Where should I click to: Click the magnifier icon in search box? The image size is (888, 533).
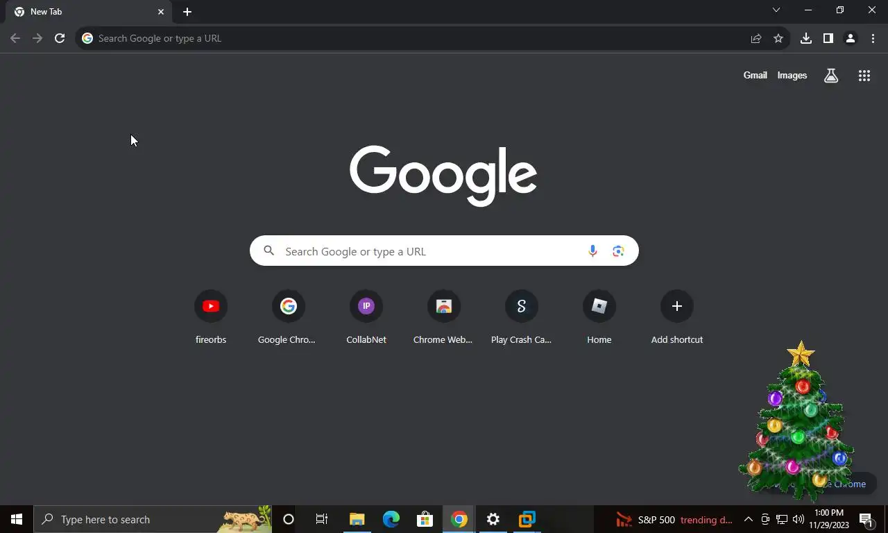click(x=269, y=251)
